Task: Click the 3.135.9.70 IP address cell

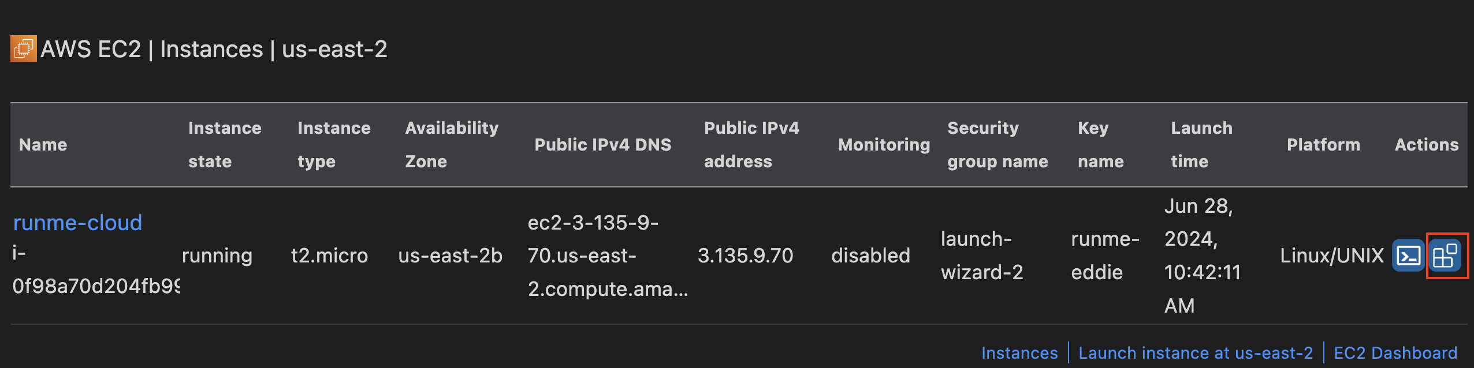Action: [x=745, y=256]
